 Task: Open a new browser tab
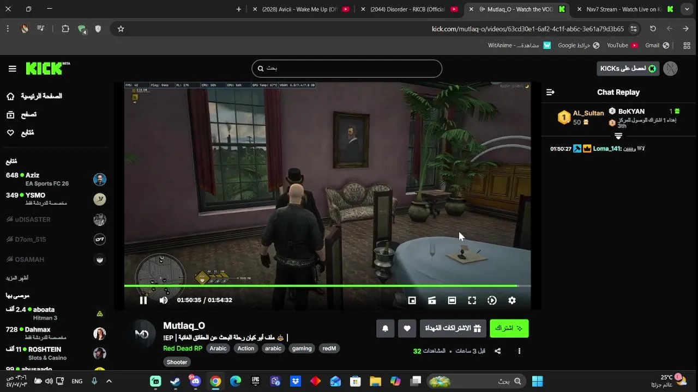click(238, 9)
